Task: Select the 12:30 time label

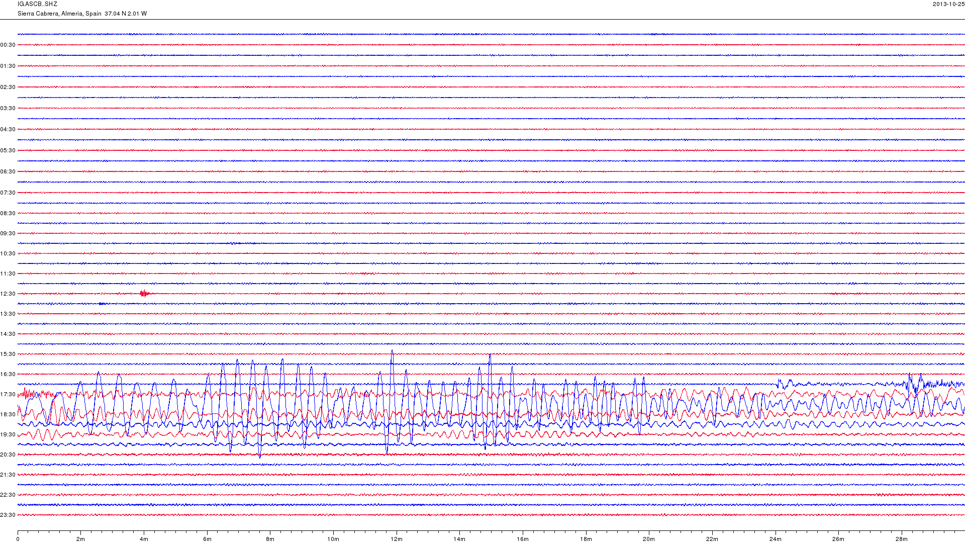Action: pos(8,294)
